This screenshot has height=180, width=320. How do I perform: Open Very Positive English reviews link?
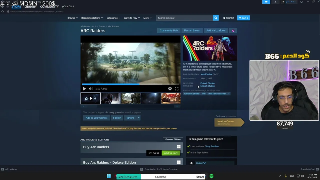(x=206, y=74)
